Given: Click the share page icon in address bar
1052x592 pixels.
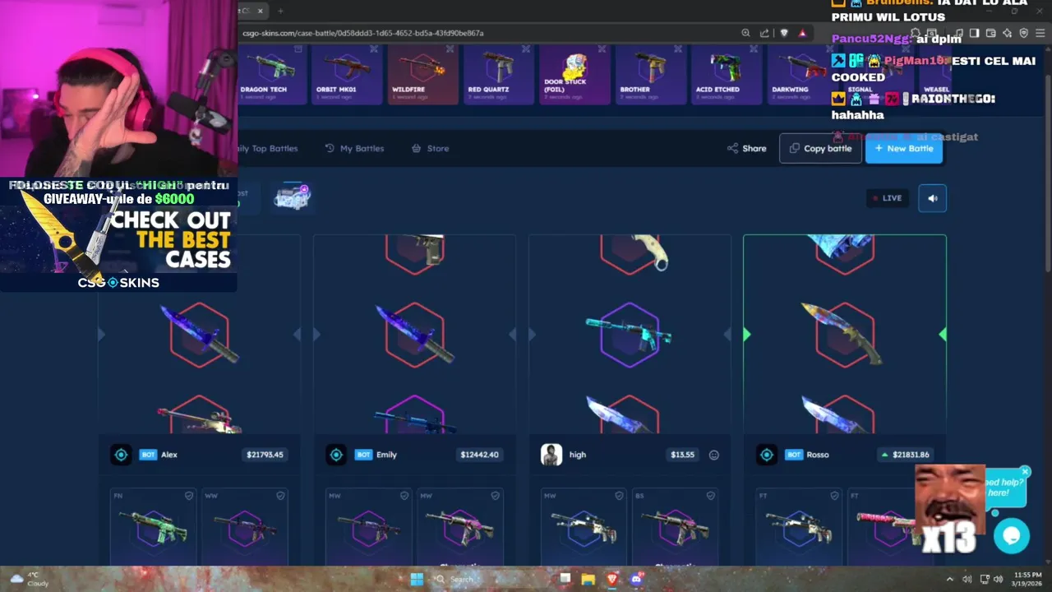Looking at the screenshot, I should (764, 33).
